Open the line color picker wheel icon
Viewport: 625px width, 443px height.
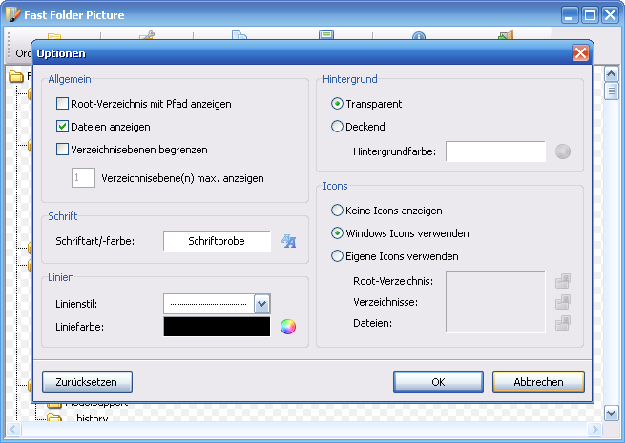[288, 328]
